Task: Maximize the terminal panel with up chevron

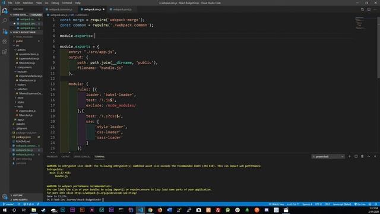Action: pyautogui.click(x=369, y=156)
